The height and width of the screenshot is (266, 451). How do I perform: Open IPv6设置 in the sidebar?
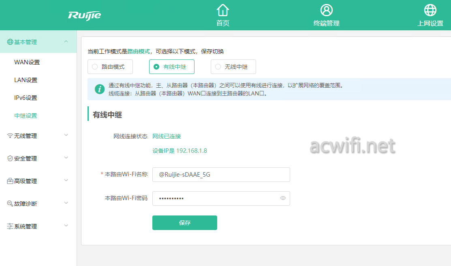point(26,98)
